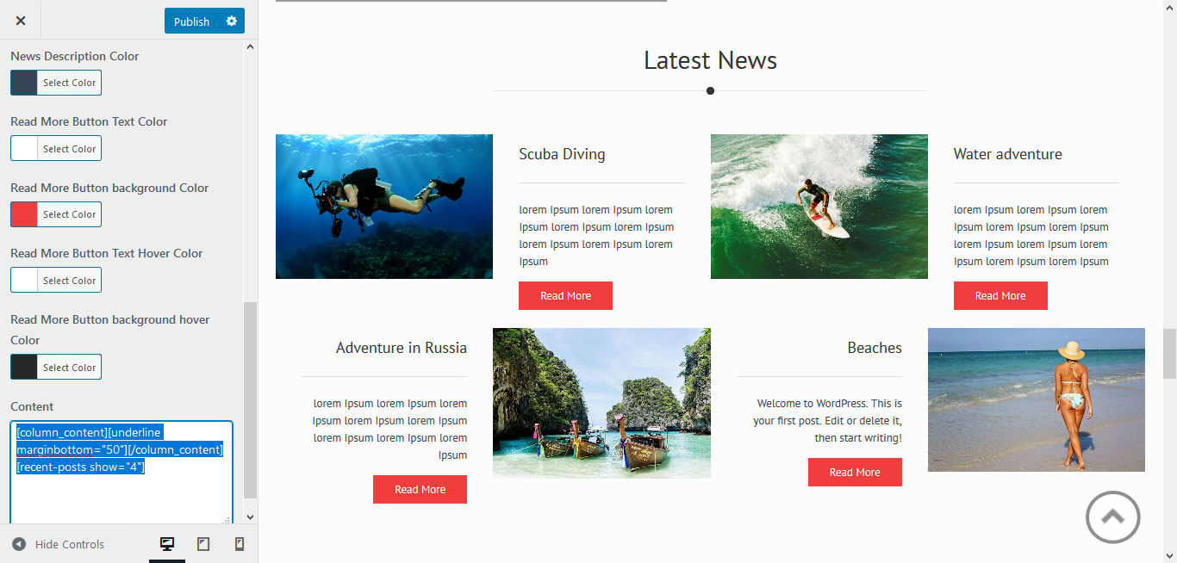
Task: Click Select Color under Button Text Hover Color
Action: (x=69, y=280)
